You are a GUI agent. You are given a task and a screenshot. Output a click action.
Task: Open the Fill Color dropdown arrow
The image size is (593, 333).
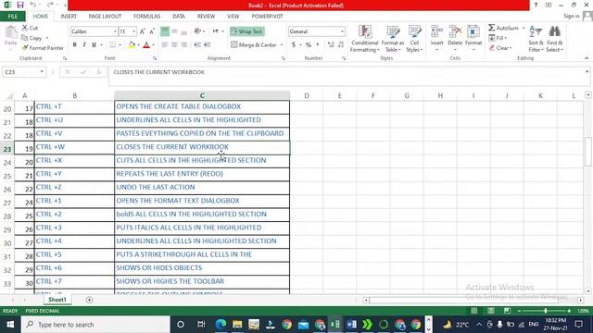(138, 45)
